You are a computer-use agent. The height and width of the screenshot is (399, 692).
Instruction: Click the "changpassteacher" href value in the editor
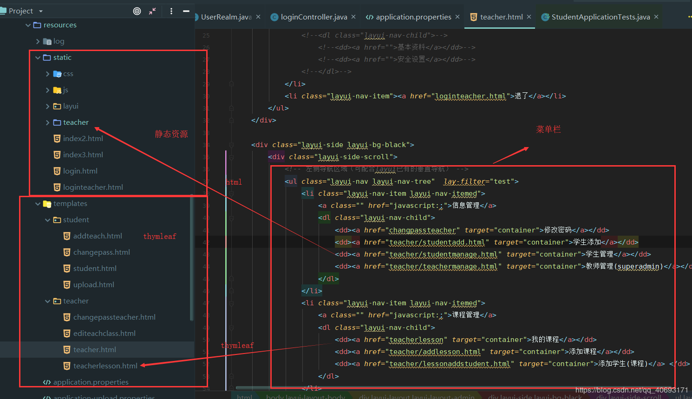(423, 230)
